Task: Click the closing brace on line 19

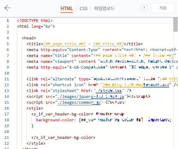Action: point(32,126)
